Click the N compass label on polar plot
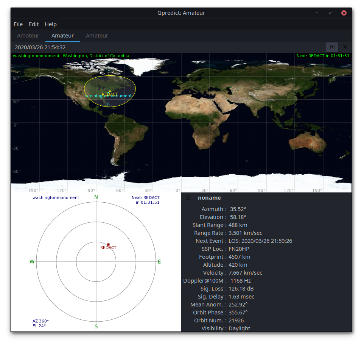Image resolution: width=364 pixels, height=347 pixels. pos(96,197)
